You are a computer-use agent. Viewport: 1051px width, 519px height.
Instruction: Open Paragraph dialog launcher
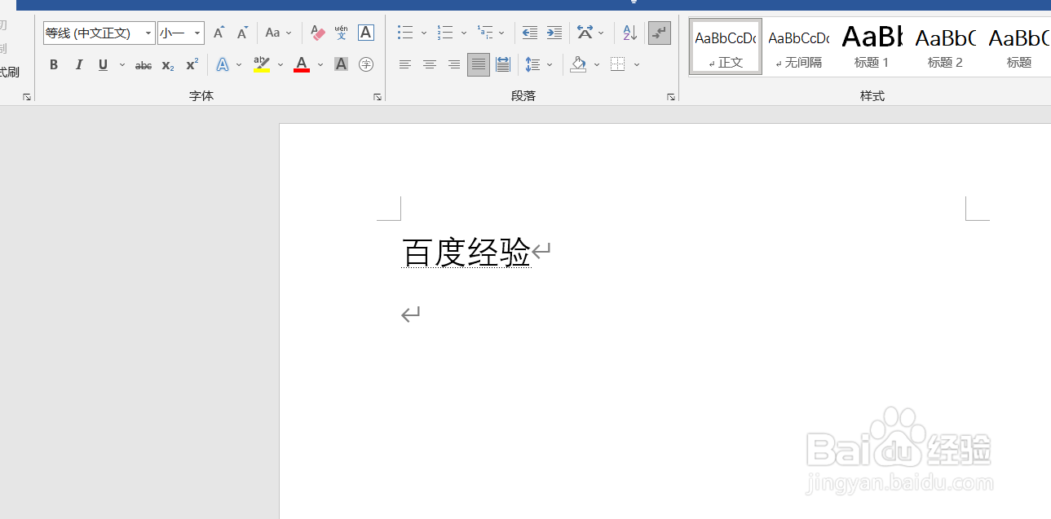(671, 97)
